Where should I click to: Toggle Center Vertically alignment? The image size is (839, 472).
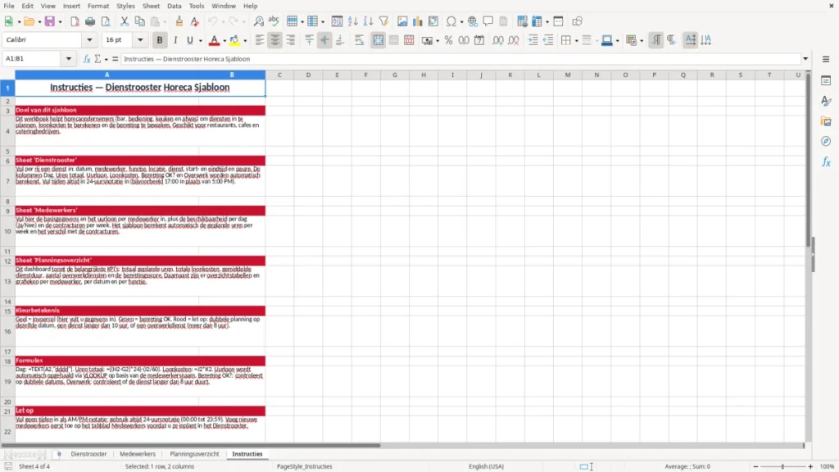point(324,40)
